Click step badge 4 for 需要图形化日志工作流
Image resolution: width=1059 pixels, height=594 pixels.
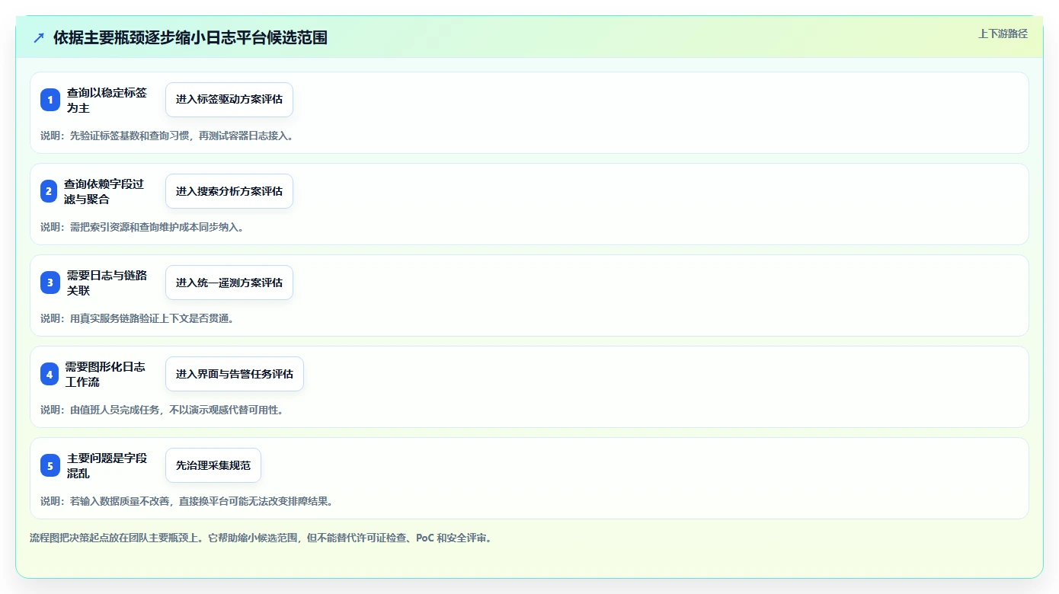point(50,374)
